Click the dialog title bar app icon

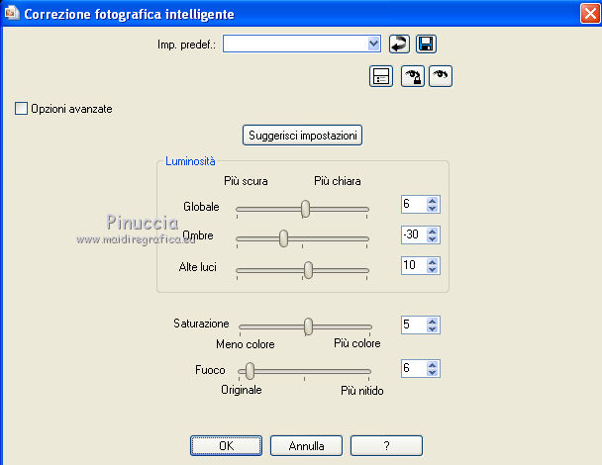tap(11, 14)
